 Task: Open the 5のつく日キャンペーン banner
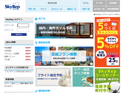pos(107,42)
